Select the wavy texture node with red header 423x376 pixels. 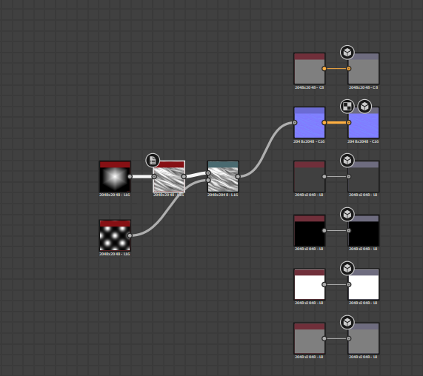click(x=169, y=177)
